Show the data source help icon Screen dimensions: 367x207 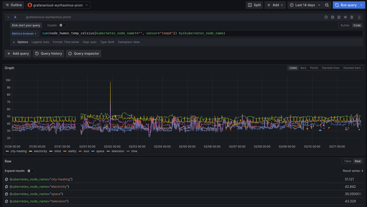tap(326, 17)
